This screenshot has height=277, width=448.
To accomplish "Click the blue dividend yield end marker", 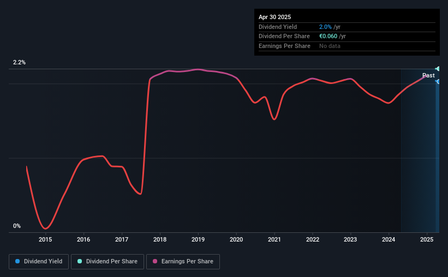I will click(438, 82).
